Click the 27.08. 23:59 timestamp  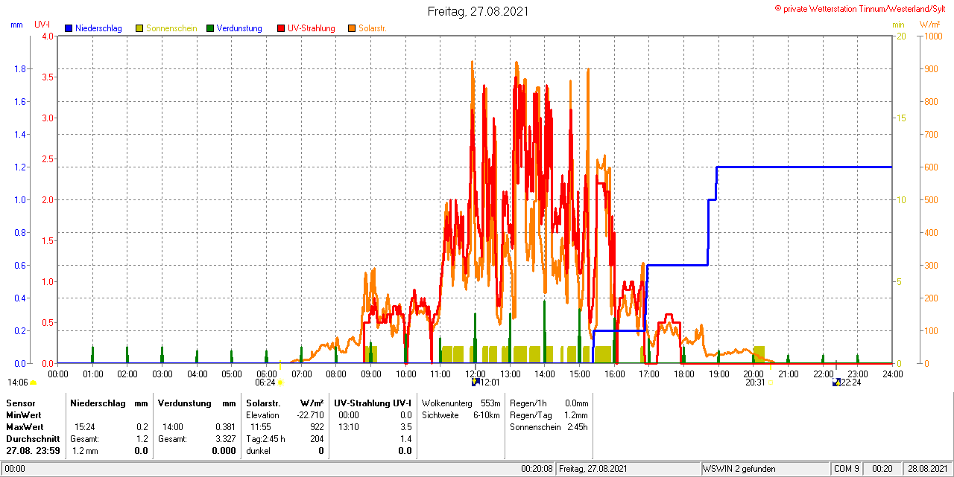(x=32, y=451)
